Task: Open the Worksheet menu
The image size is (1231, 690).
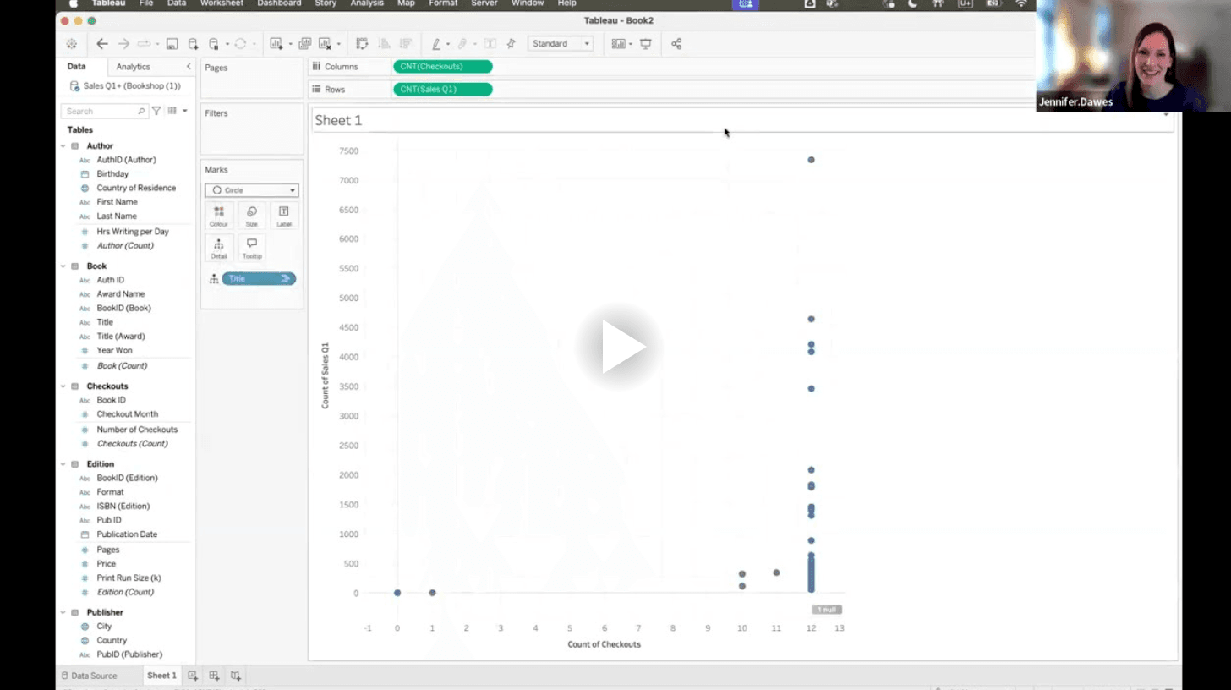Action: click(222, 3)
